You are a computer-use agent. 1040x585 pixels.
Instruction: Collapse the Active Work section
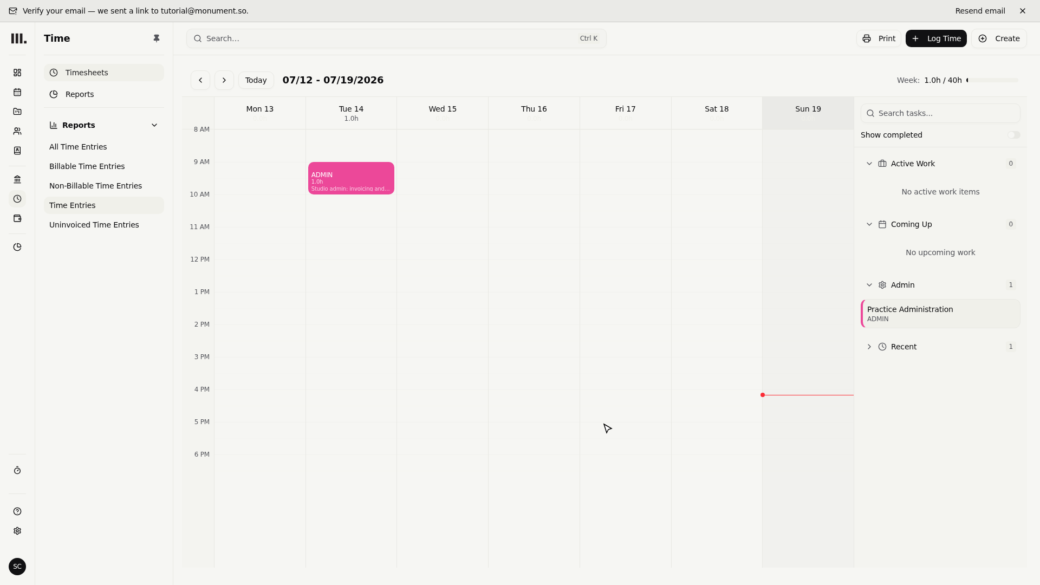point(869,164)
